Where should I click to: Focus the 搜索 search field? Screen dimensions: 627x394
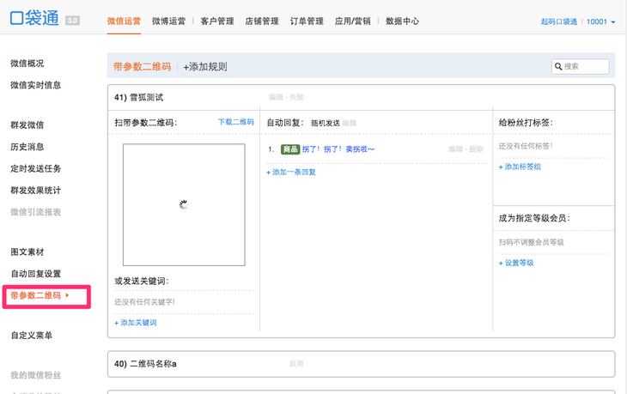coord(586,66)
